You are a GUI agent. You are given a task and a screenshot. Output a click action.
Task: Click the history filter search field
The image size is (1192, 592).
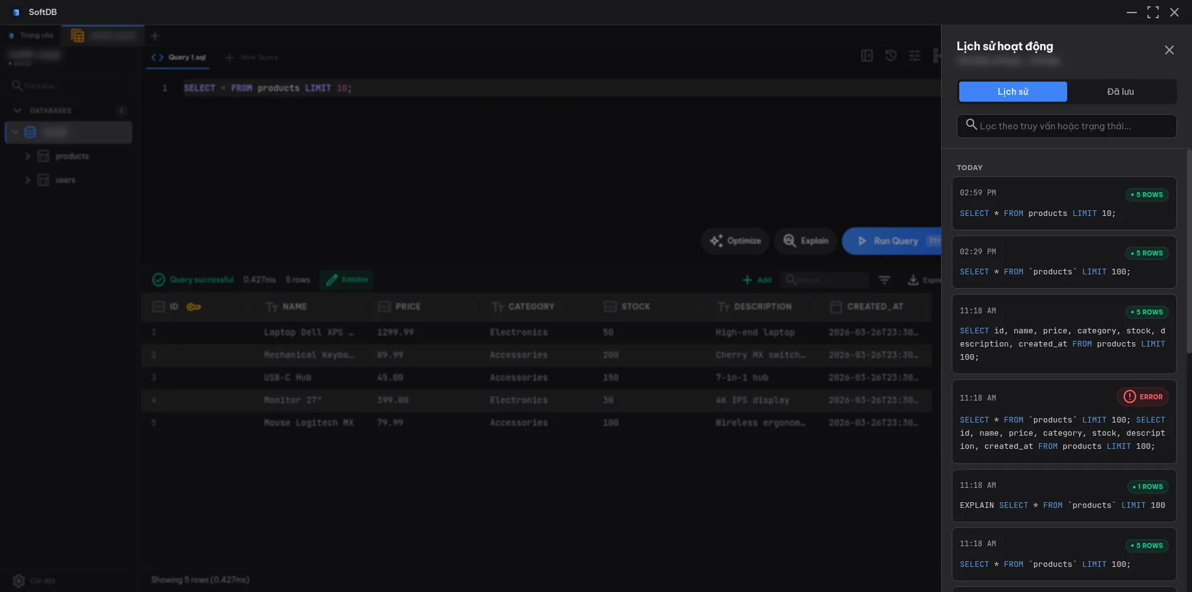point(1067,126)
